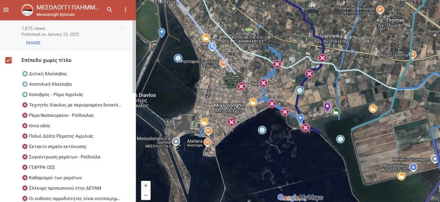The height and width of the screenshot is (202, 440).
Task: Click the purple pin marker on the map
Action: click(327, 107)
